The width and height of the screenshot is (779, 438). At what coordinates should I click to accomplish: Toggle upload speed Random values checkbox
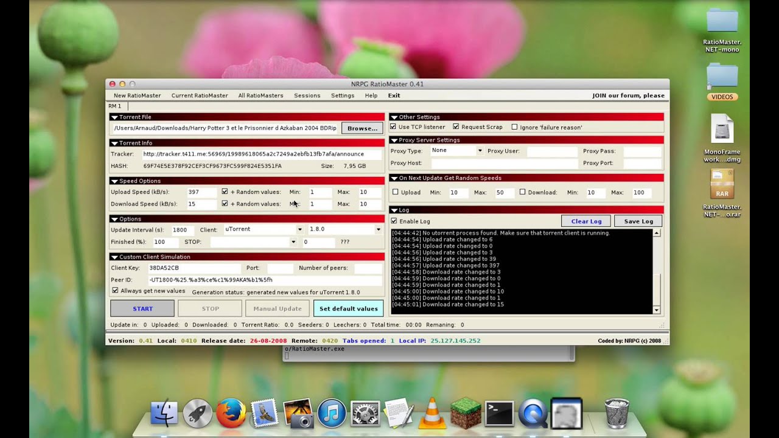click(x=225, y=192)
